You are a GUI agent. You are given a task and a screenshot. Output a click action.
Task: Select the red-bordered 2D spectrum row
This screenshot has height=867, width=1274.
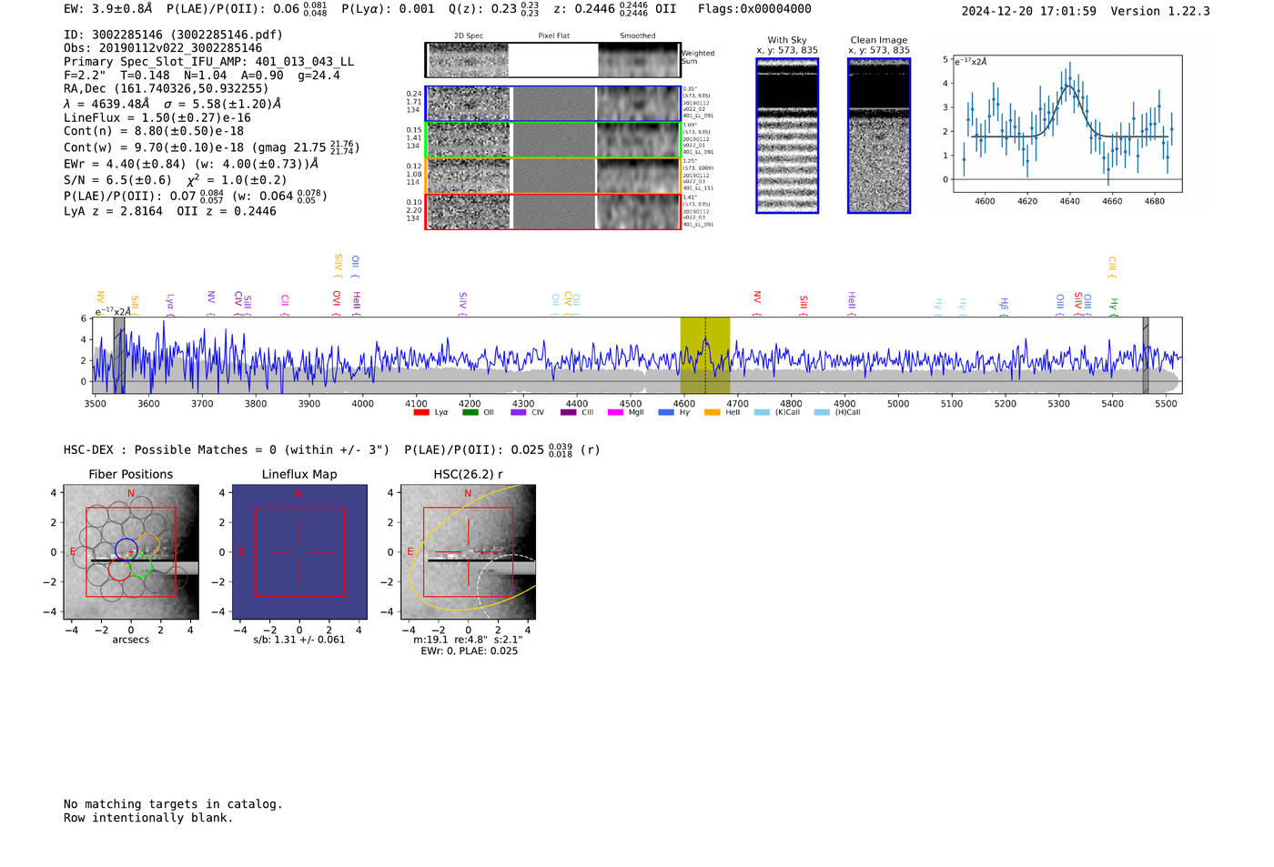(553, 211)
